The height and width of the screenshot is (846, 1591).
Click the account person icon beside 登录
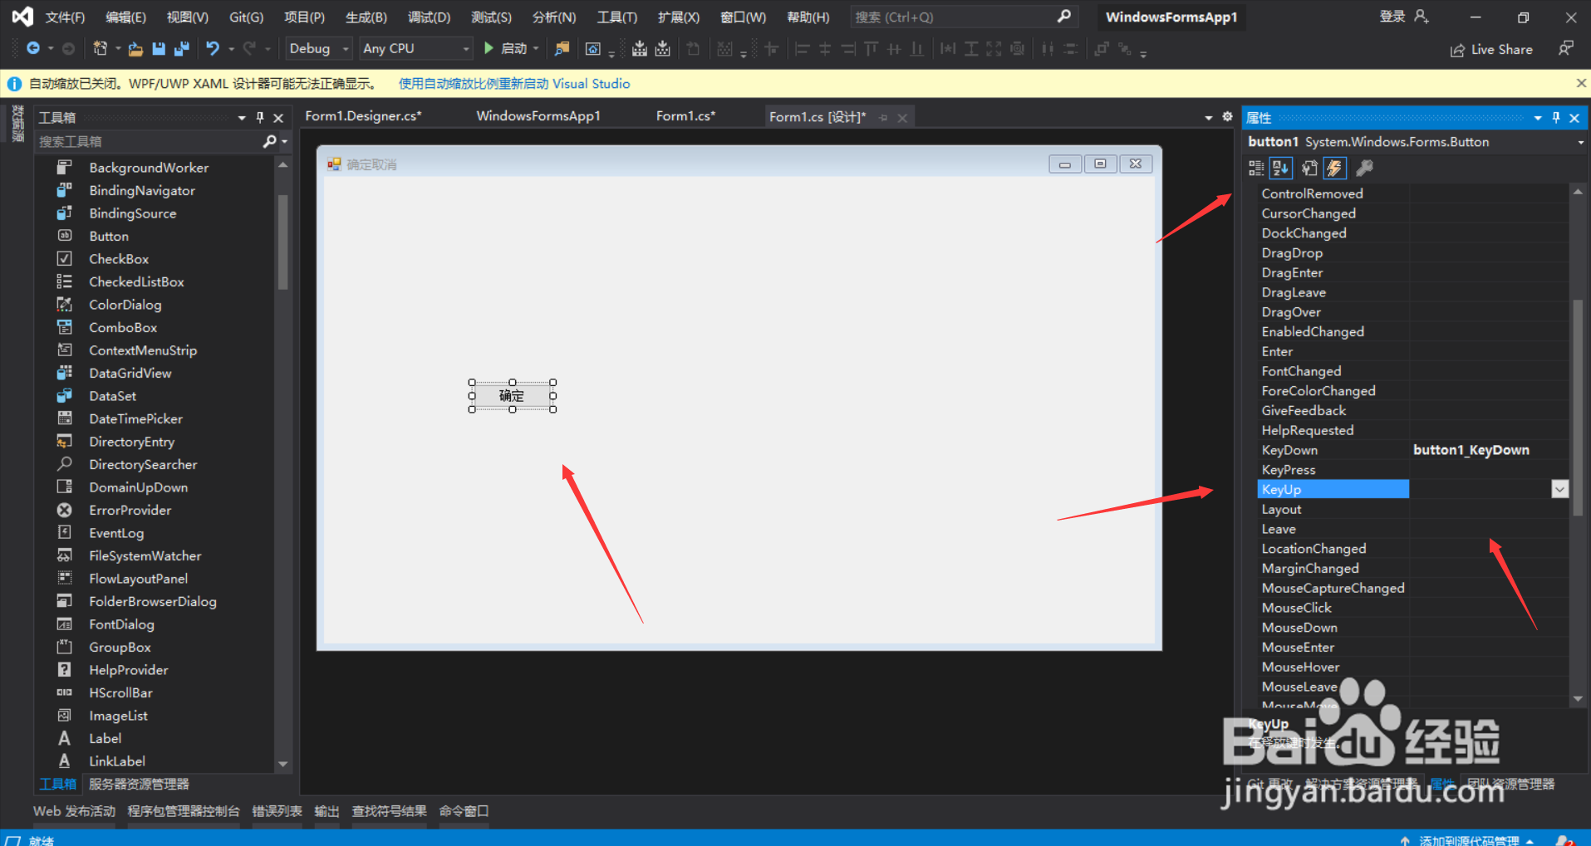click(x=1422, y=16)
